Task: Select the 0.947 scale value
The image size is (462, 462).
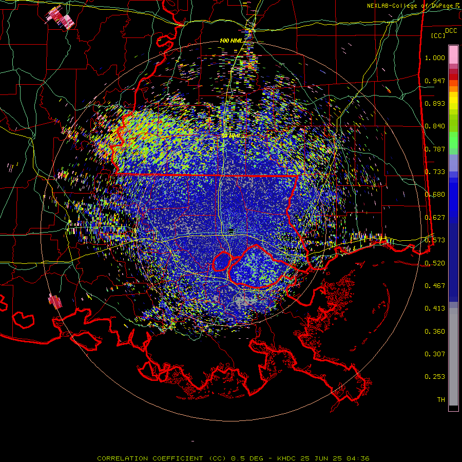Action: pos(435,81)
